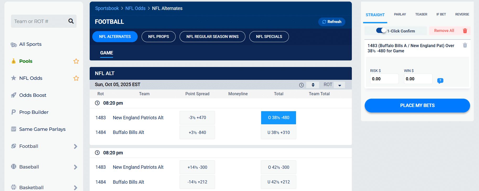Toggle favorite star next to Pools

point(76,61)
